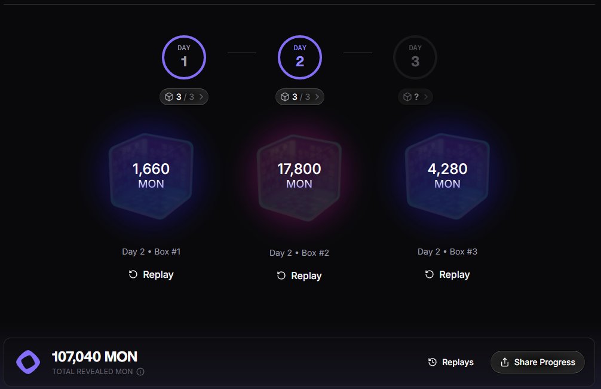Select the Day 1 circle
601x389 pixels.
184,58
